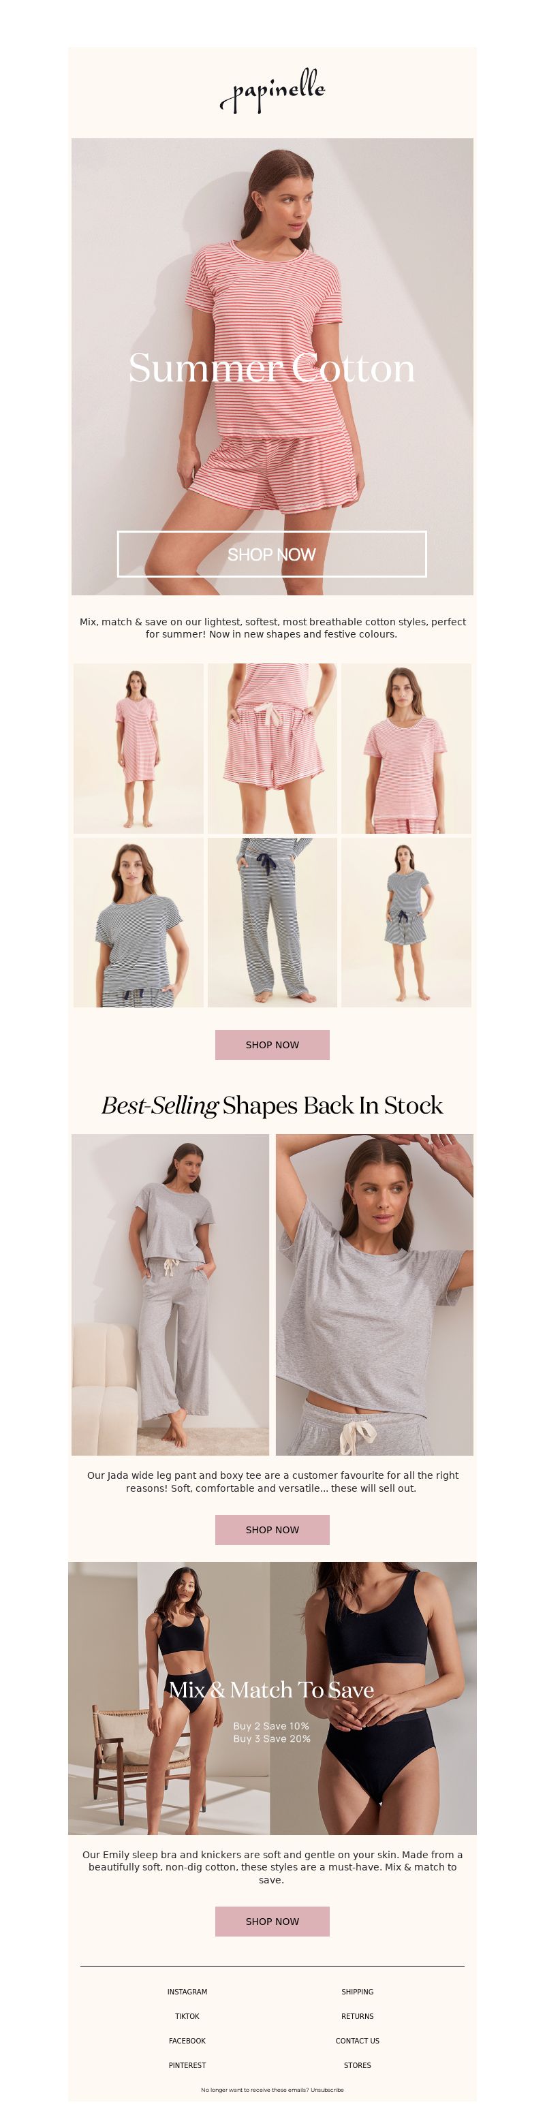Open the Summer Cotton hero image
545x2115 pixels.
coord(272,366)
